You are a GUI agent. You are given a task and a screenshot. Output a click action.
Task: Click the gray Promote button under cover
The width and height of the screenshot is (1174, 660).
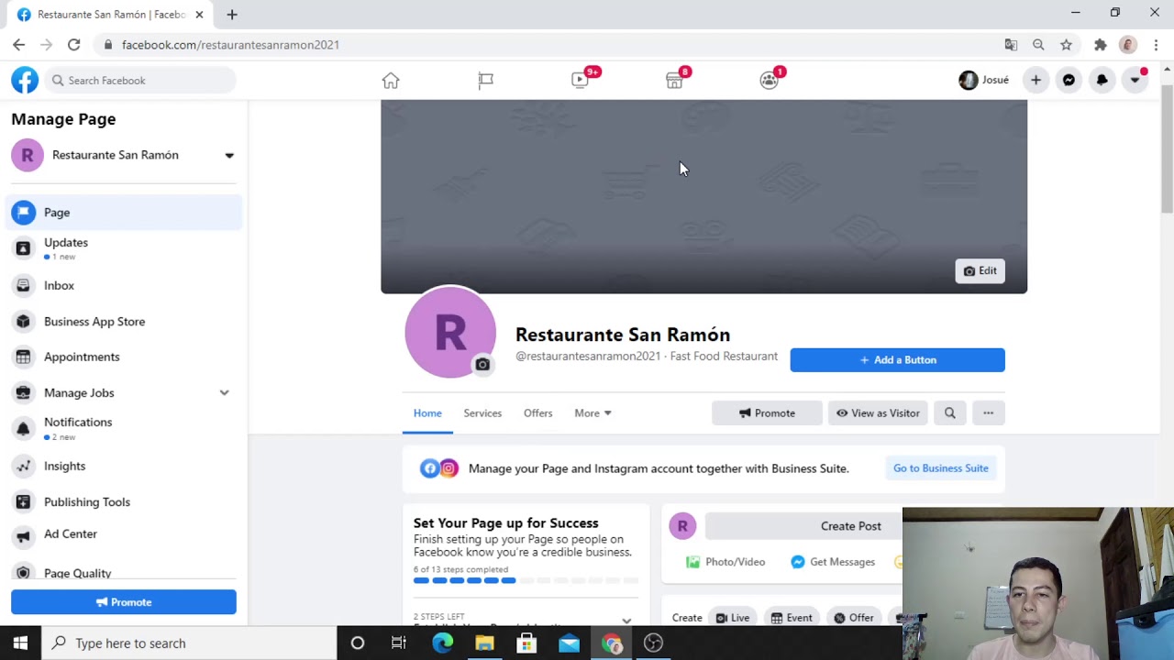pyautogui.click(x=767, y=413)
